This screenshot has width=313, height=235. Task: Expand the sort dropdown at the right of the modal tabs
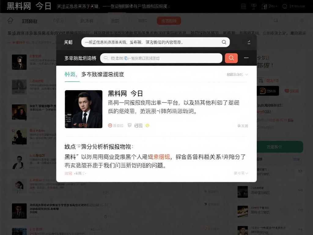(247, 74)
